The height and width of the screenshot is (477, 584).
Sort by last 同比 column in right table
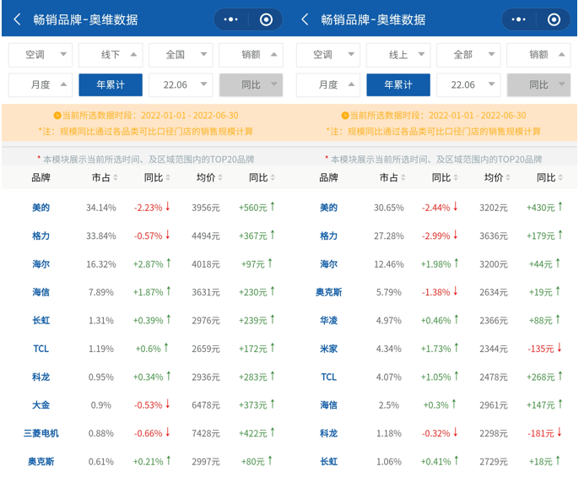pos(549,178)
